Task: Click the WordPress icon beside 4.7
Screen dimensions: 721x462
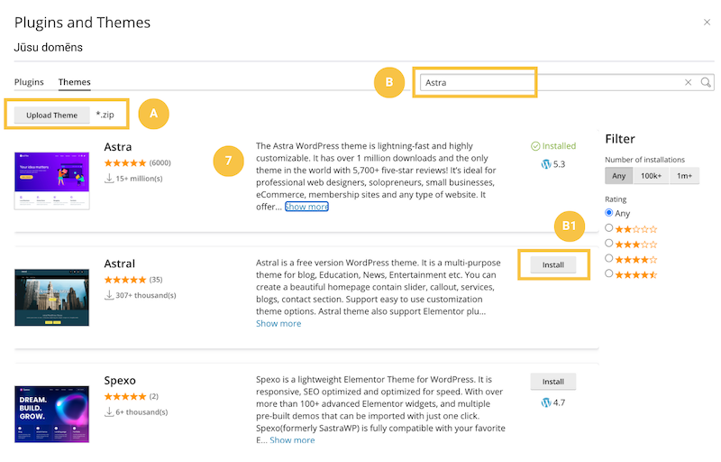Action: (545, 401)
